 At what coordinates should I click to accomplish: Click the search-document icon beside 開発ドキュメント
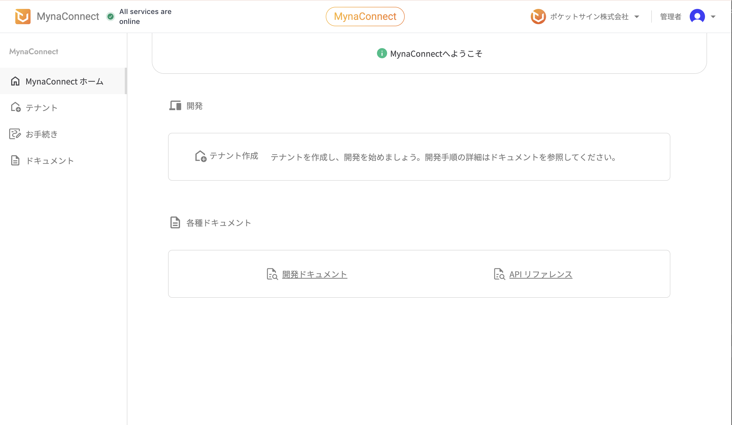tap(272, 274)
